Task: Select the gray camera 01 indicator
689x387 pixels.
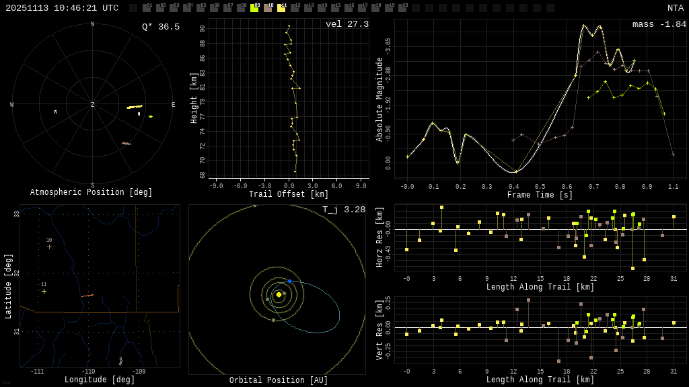Action: (147, 8)
